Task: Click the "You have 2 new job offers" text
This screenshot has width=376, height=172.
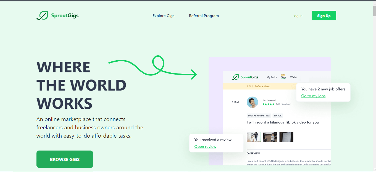Action: [323, 89]
